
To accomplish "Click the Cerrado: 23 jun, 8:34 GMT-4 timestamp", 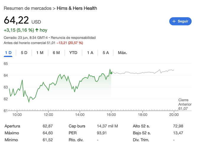I will [x=26, y=38].
